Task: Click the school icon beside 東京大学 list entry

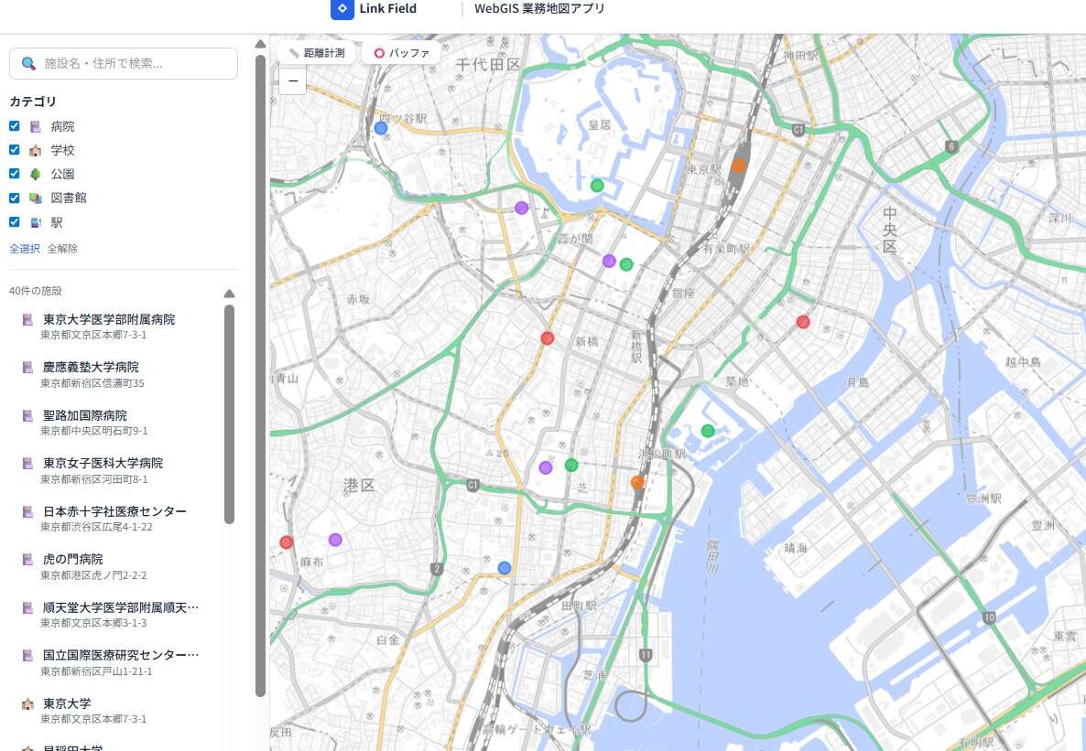Action: [27, 704]
